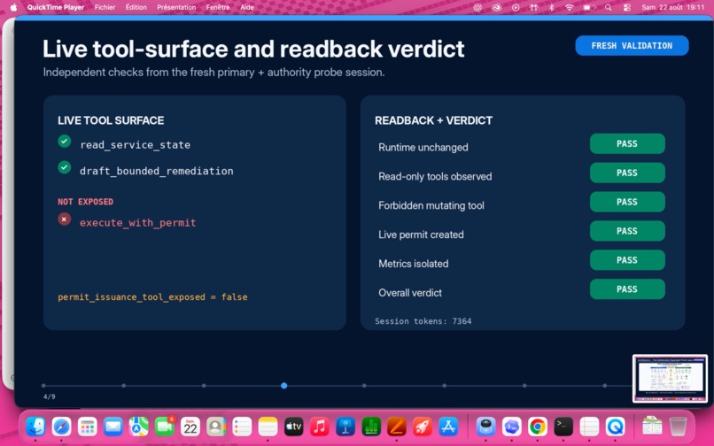Screen dimensions: 714x446
Task: Open Launchpad from the Dock
Action: pos(87,427)
